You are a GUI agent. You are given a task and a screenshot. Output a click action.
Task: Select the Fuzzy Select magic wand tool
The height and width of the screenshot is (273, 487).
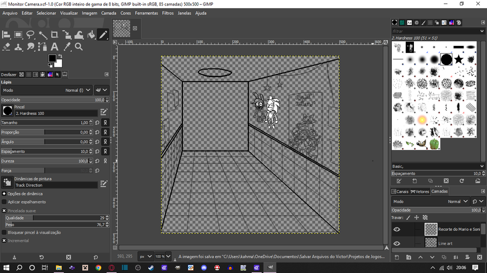click(x=43, y=35)
